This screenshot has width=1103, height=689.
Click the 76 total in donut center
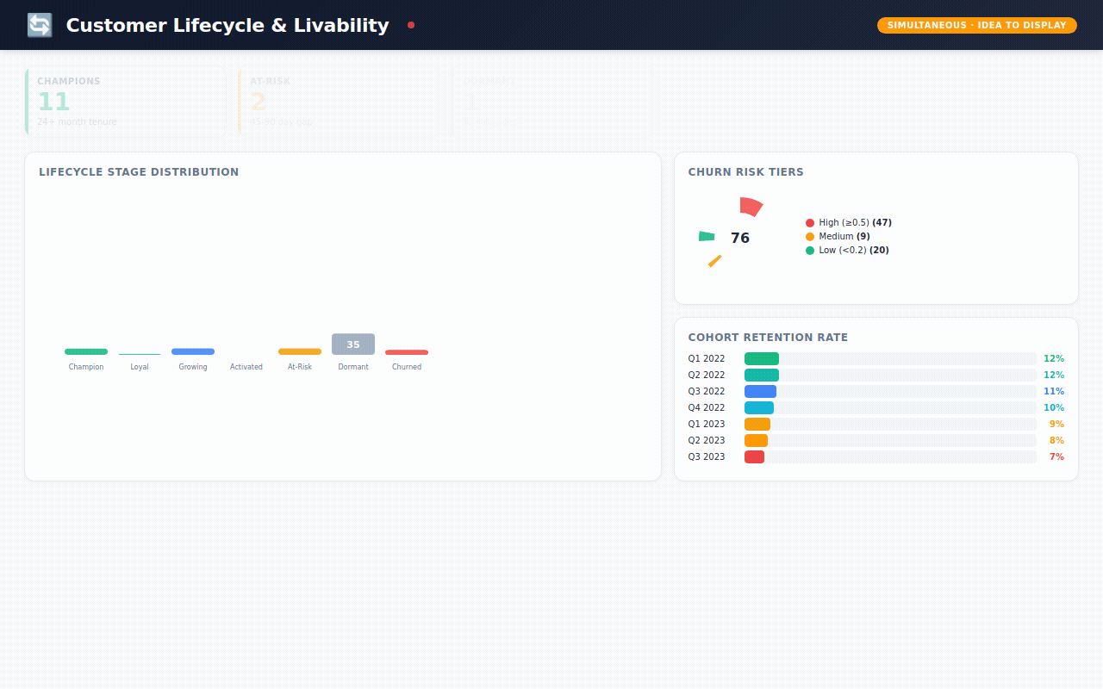740,239
